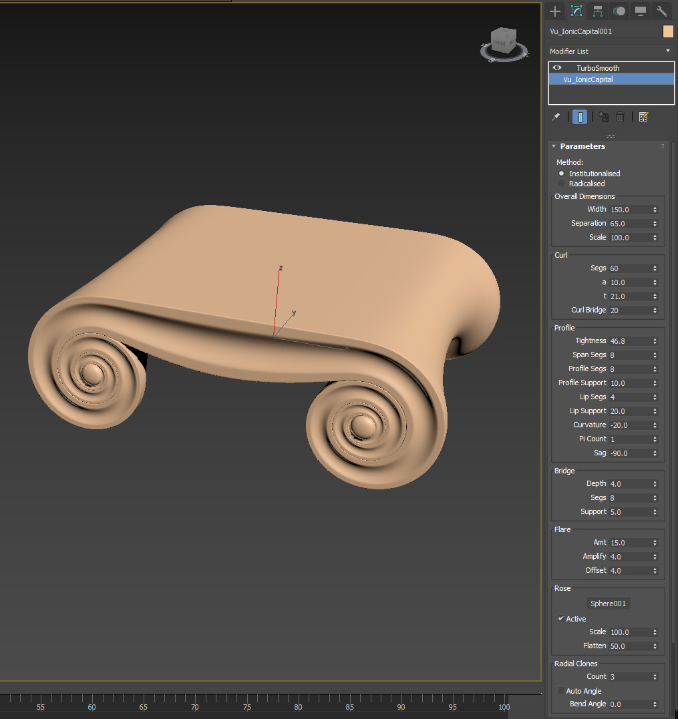Click the Width spinner arrows

click(655, 210)
